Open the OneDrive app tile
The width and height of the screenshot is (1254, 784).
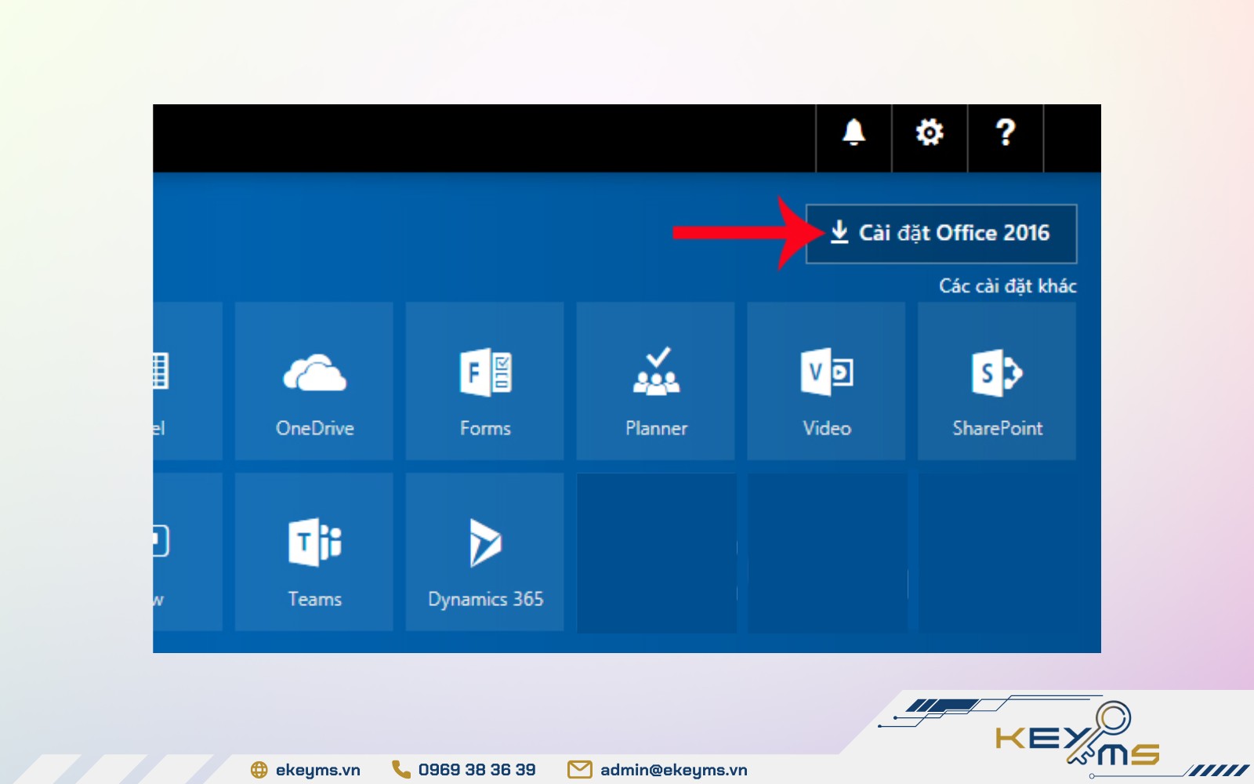[x=314, y=381]
